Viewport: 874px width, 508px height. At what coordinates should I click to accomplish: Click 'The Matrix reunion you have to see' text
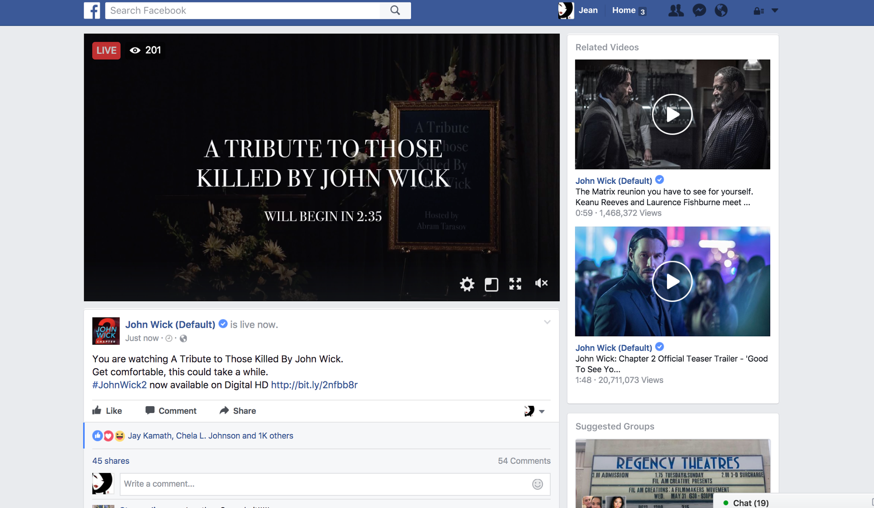[x=664, y=197]
